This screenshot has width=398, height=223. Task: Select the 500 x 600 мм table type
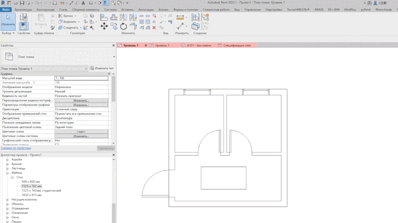pyautogui.click(x=30, y=182)
